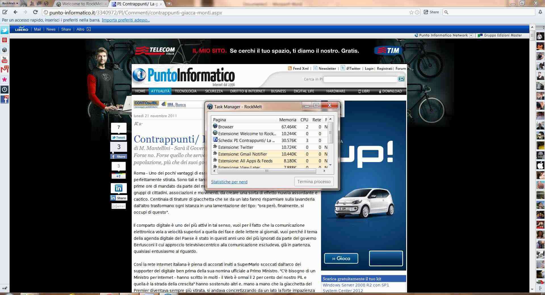Click the Cerca in PI search field

coord(360,79)
